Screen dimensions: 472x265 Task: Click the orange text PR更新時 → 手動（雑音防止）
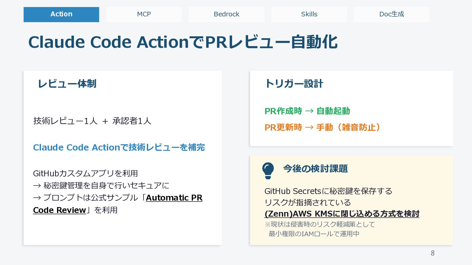pos(323,127)
